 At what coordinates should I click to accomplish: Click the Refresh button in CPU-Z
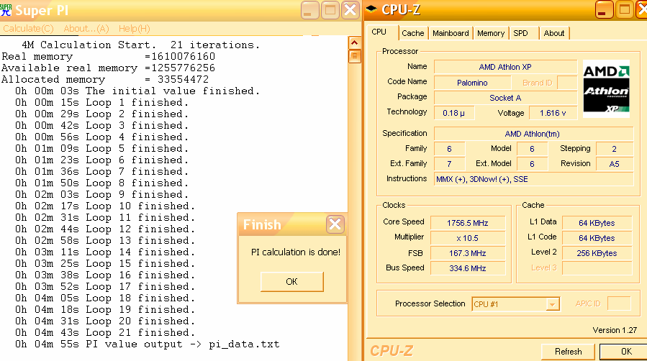pos(568,351)
